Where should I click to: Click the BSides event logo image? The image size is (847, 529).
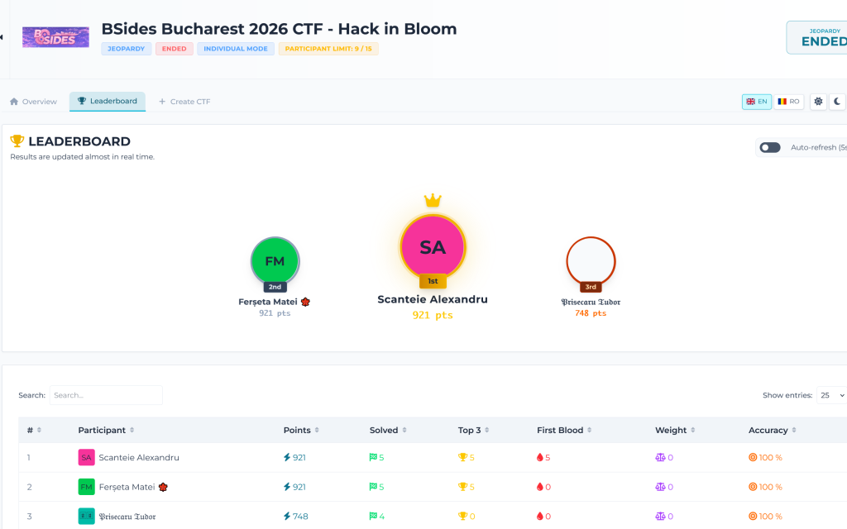click(x=55, y=36)
